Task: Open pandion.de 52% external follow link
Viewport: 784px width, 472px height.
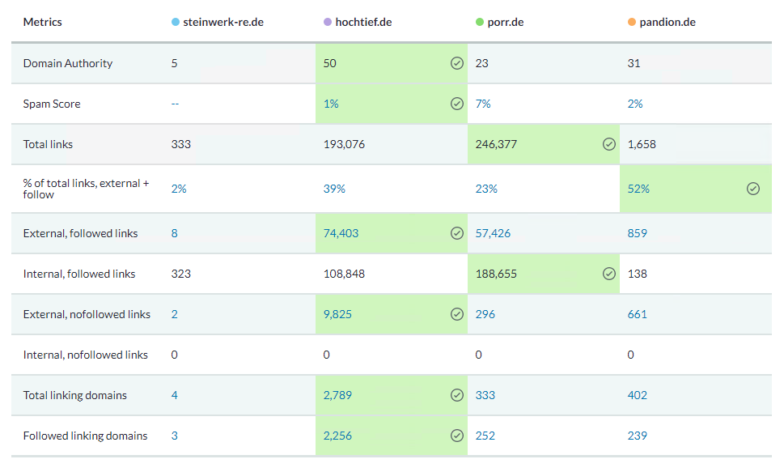Action: click(x=638, y=189)
